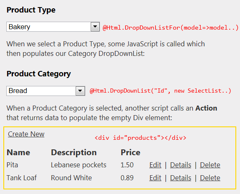
Task: Open Details for Tank Loaf
Action: coord(181,178)
